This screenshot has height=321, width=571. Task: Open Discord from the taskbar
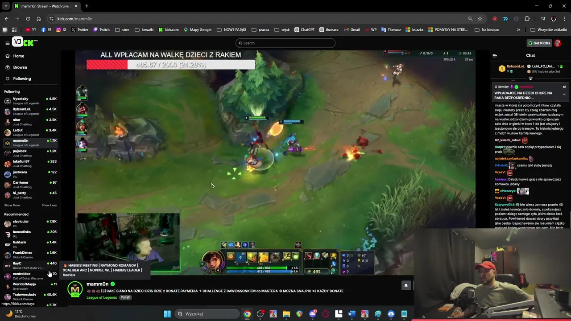[313, 314]
